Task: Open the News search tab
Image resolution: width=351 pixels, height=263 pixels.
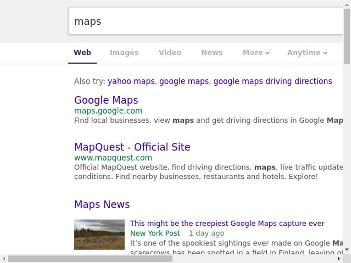Action: click(x=212, y=52)
